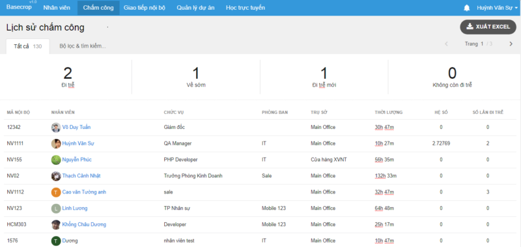Click the nhân viên test cell

click(x=179, y=240)
